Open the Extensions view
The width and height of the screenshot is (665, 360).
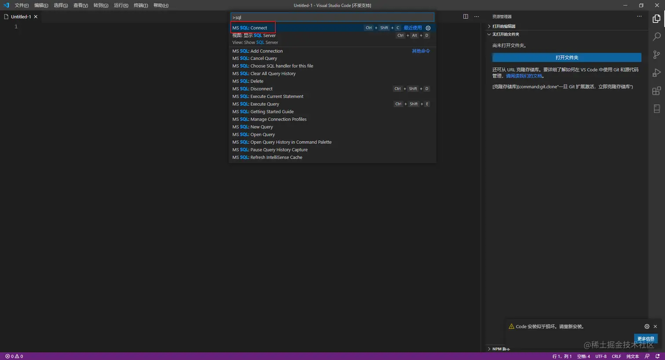(x=657, y=91)
